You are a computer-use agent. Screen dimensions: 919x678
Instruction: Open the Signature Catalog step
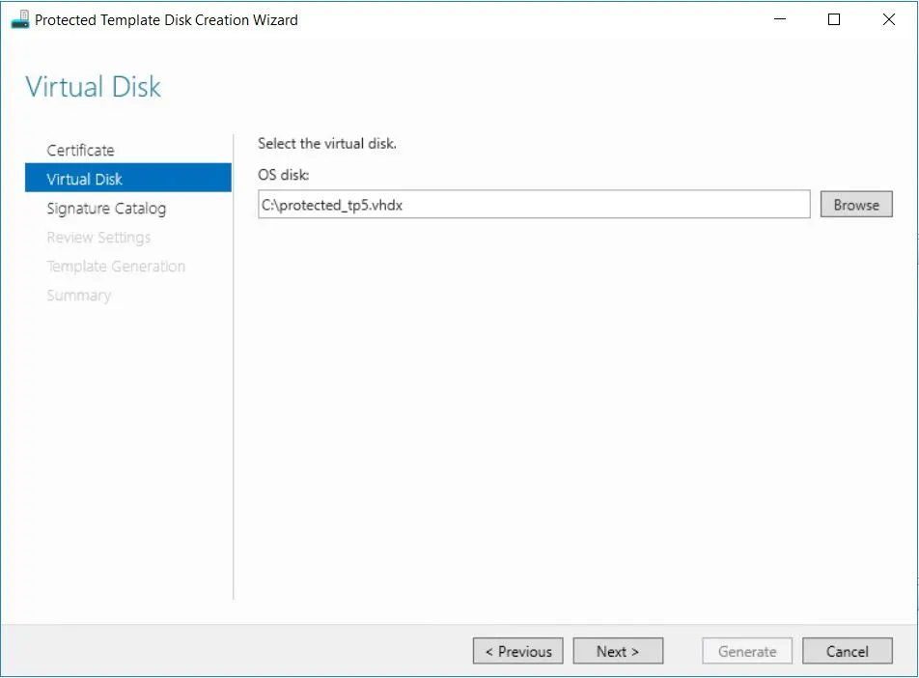106,209
